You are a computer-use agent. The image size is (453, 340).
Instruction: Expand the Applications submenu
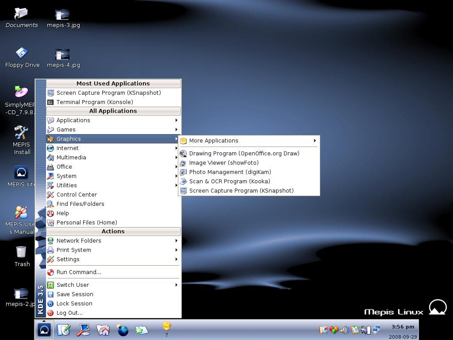click(x=114, y=120)
